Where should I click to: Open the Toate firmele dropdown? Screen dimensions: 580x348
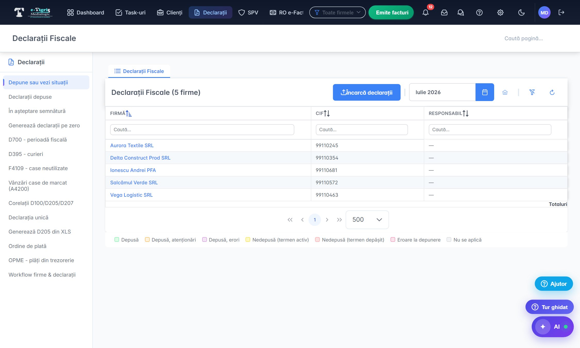click(337, 12)
